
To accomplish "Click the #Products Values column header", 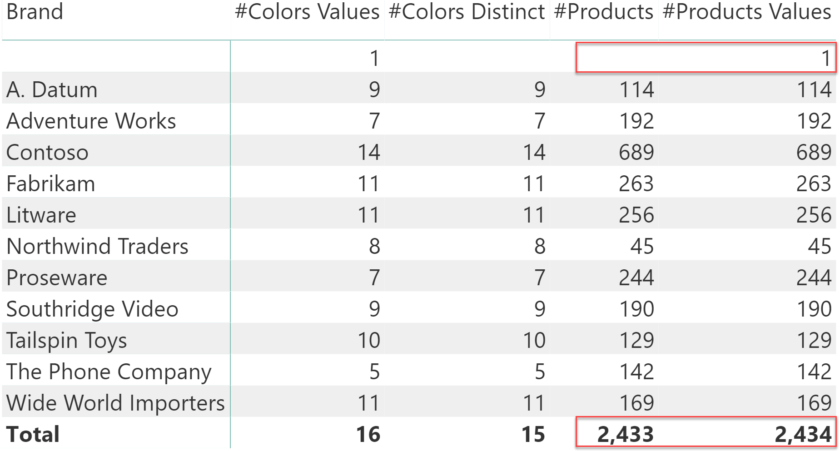I will tap(747, 12).
